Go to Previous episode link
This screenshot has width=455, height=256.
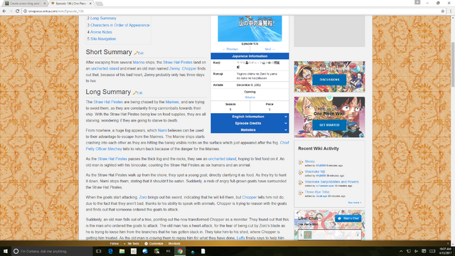click(x=230, y=49)
